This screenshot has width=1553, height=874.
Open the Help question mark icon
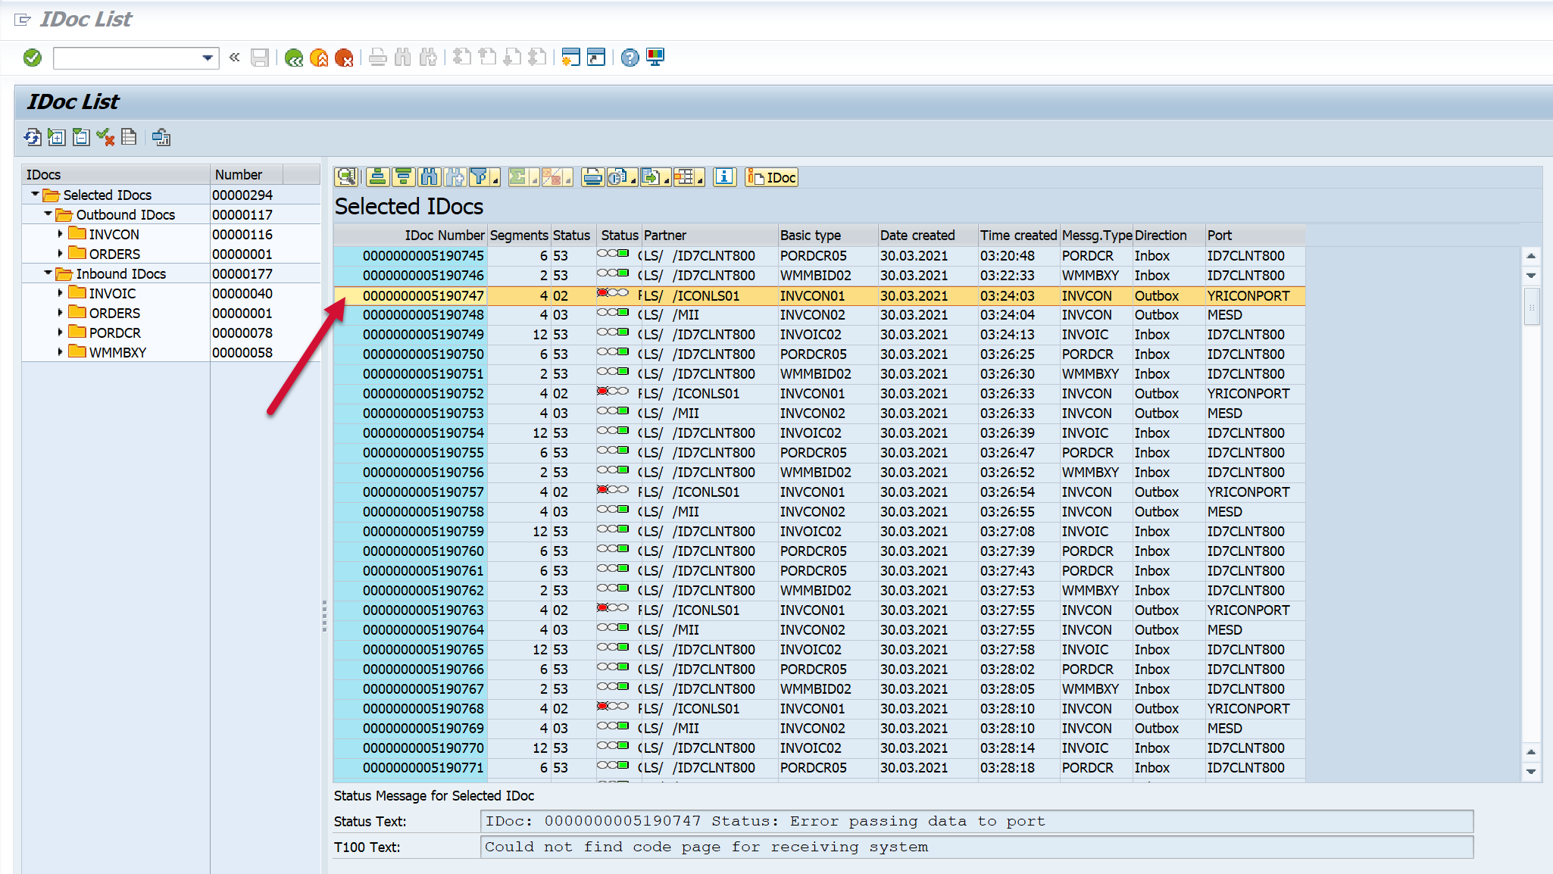coord(630,58)
